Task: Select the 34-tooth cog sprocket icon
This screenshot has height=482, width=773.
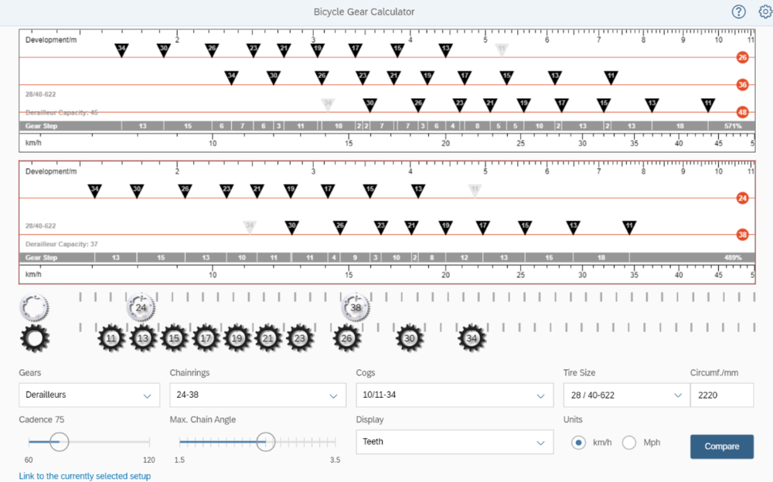Action: tap(472, 338)
